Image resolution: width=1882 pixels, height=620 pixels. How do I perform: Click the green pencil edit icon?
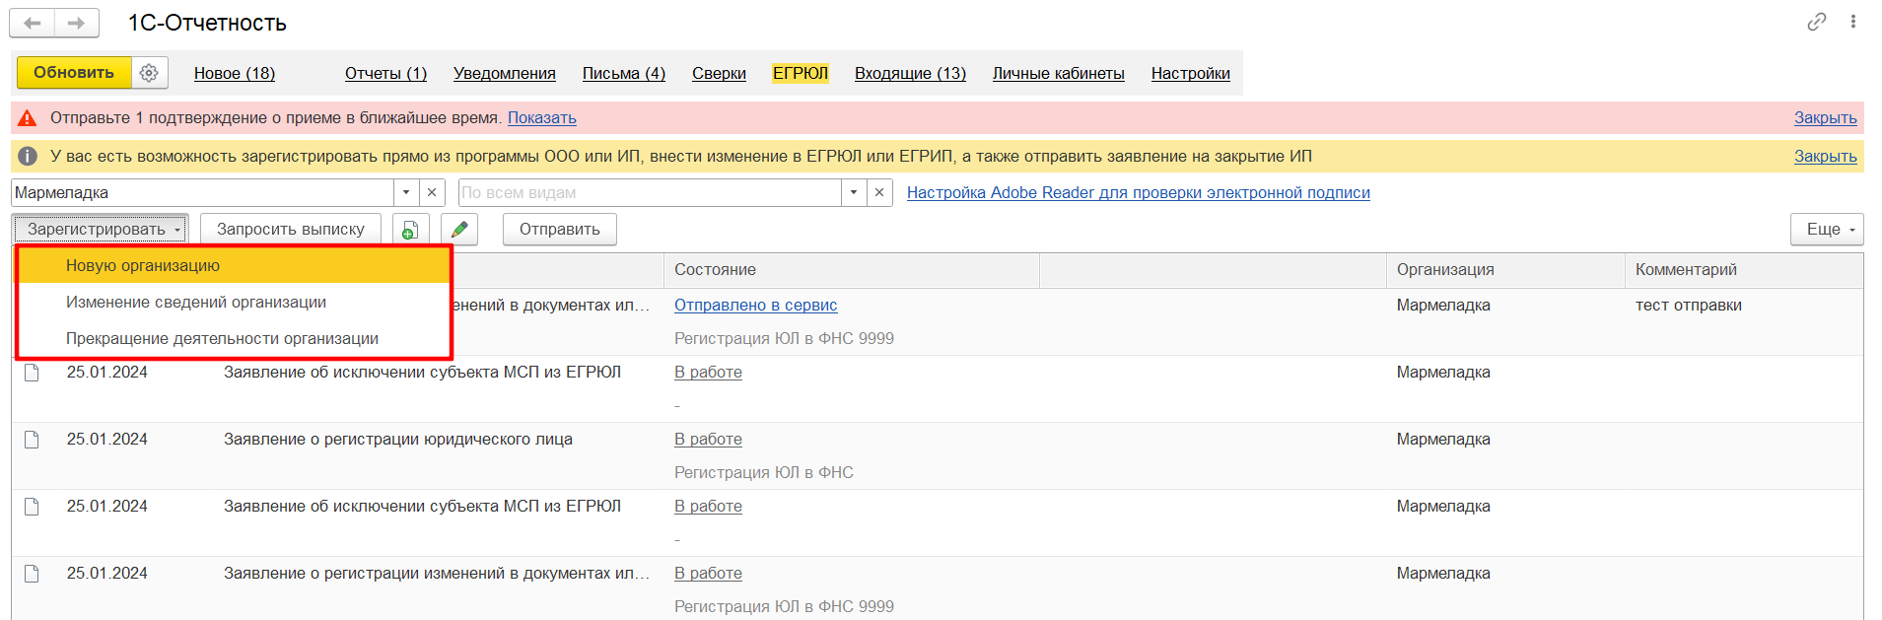tap(459, 230)
